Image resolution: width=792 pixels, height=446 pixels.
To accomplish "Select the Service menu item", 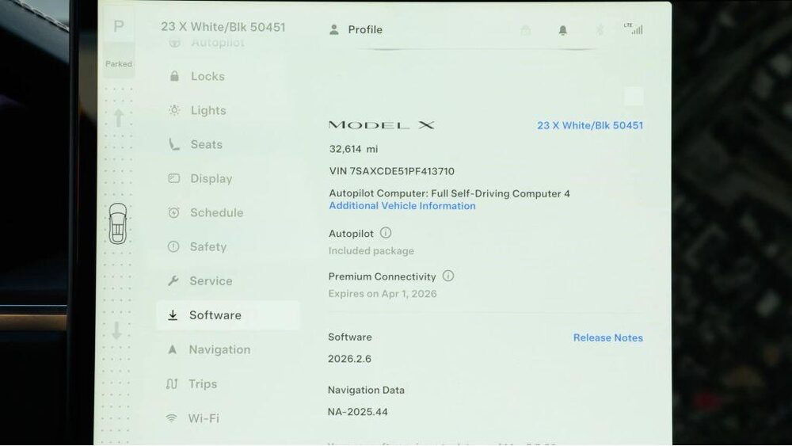I will point(210,281).
